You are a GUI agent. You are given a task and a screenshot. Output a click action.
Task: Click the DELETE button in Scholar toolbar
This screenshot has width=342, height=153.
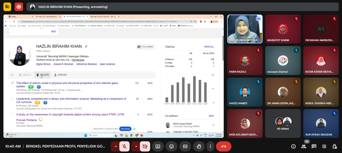[x=42, y=75]
